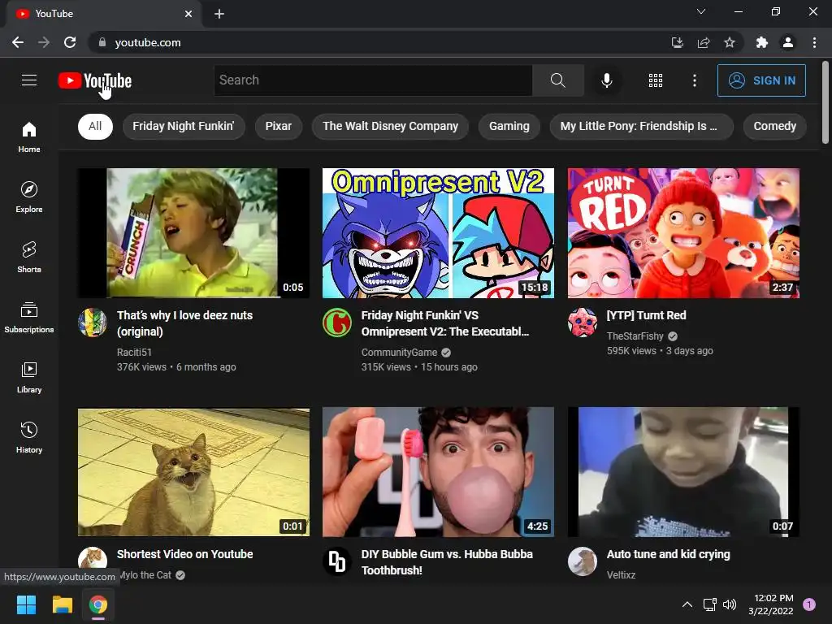Select the Comedy chip

pos(774,126)
